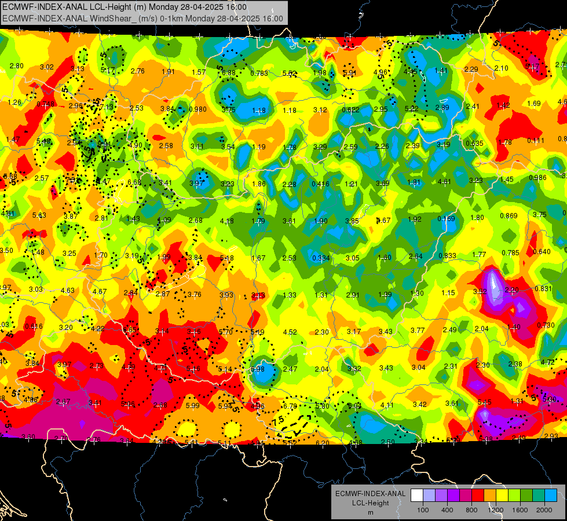Click the wind shear value 0.635

click(475, 143)
